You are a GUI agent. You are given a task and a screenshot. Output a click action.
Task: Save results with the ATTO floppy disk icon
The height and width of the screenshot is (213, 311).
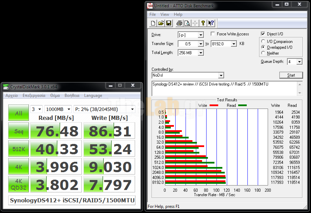(169, 23)
